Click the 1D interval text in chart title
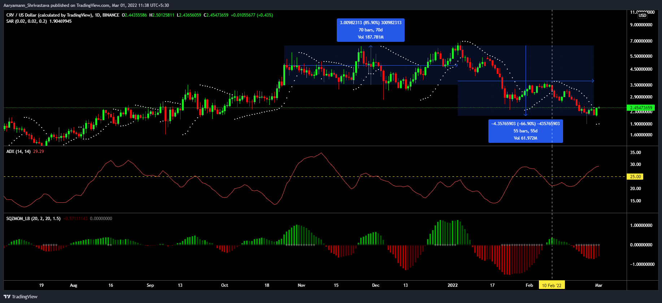The height and width of the screenshot is (303, 662). 97,15
